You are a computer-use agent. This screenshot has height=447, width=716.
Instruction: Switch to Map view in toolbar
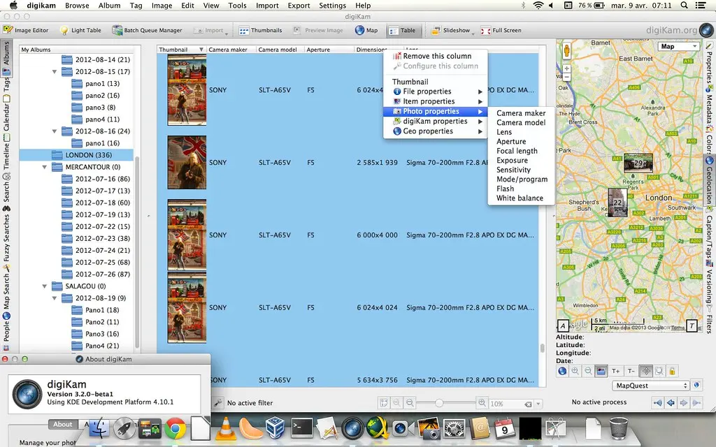pyautogui.click(x=366, y=31)
